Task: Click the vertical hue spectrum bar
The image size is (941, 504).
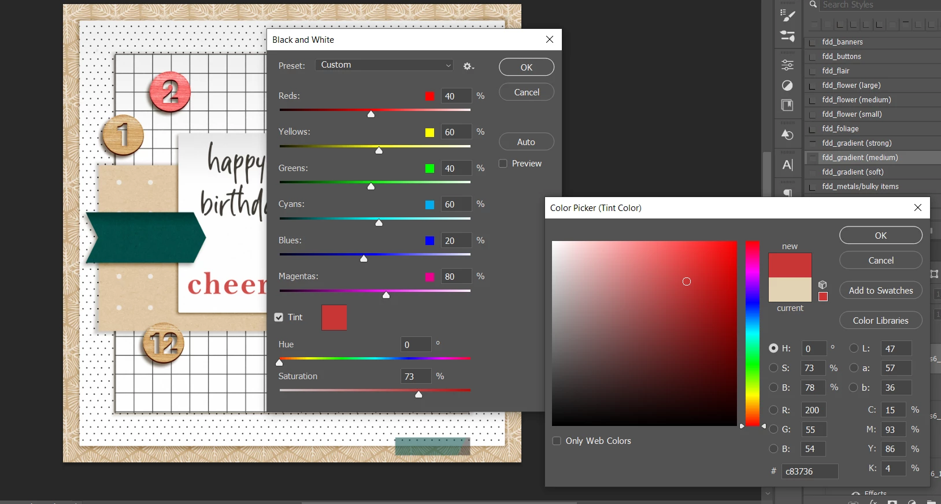Action: pyautogui.click(x=752, y=333)
